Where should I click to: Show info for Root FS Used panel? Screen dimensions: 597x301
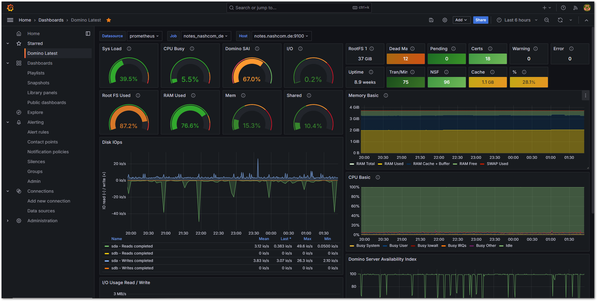pos(138,95)
